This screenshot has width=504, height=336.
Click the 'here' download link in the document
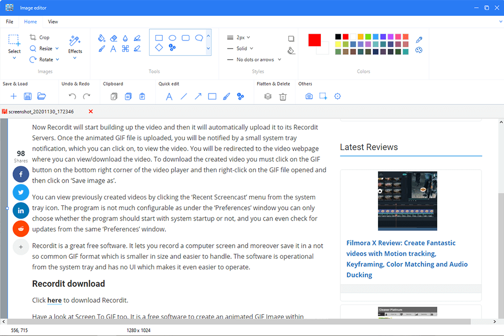tap(55, 300)
